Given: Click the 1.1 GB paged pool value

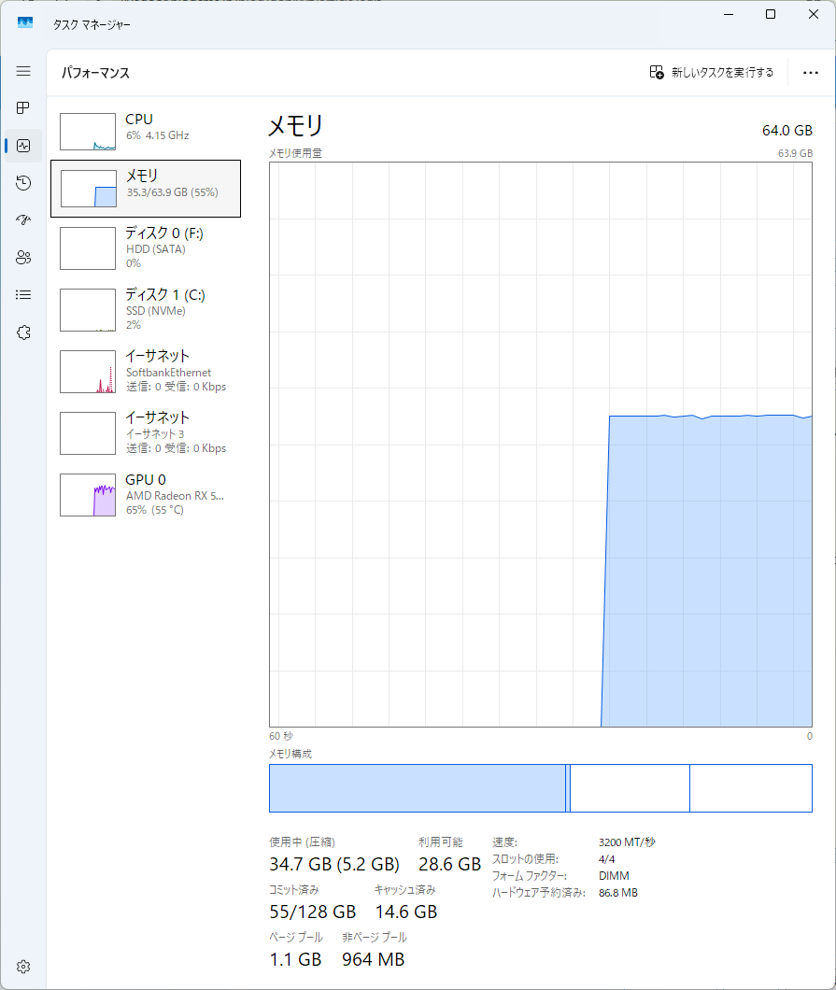Looking at the screenshot, I should pyautogui.click(x=295, y=960).
